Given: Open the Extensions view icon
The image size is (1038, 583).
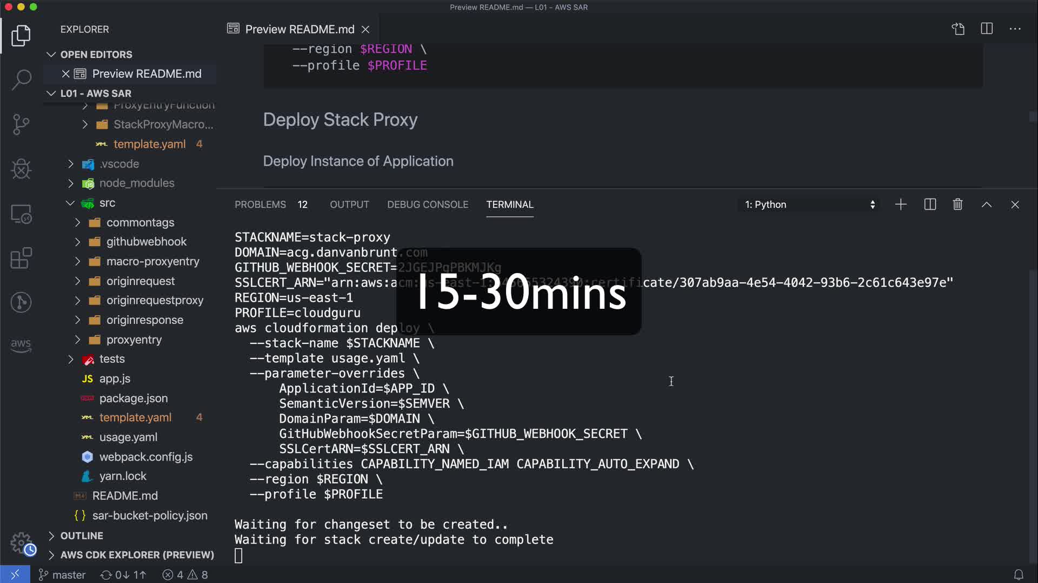Looking at the screenshot, I should point(21,258).
